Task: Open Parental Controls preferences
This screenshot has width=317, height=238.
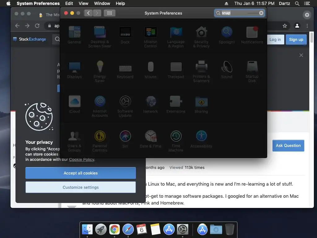Action: point(100,141)
